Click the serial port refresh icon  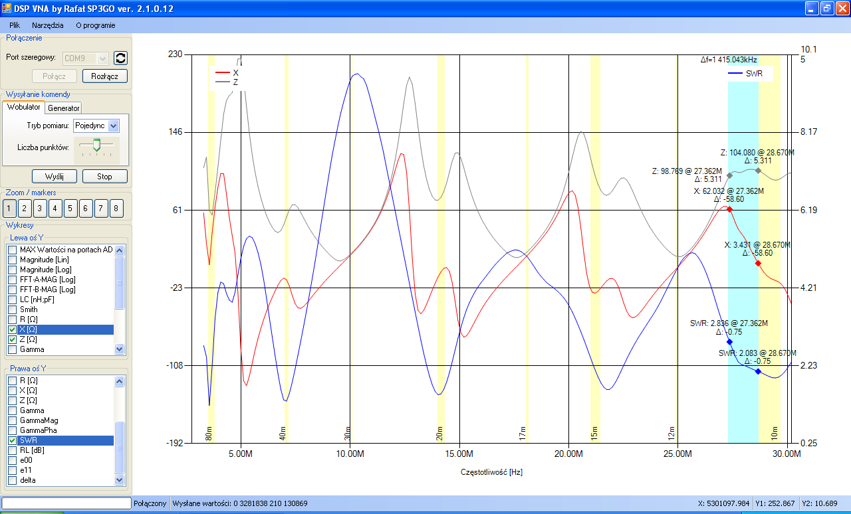[x=120, y=58]
